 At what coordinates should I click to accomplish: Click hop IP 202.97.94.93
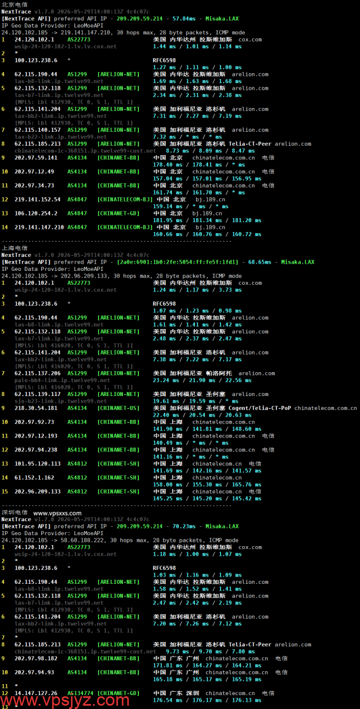click(x=34, y=672)
